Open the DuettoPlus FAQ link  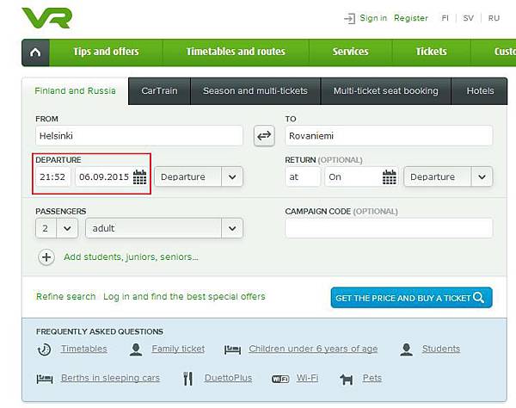pyautogui.click(x=229, y=378)
